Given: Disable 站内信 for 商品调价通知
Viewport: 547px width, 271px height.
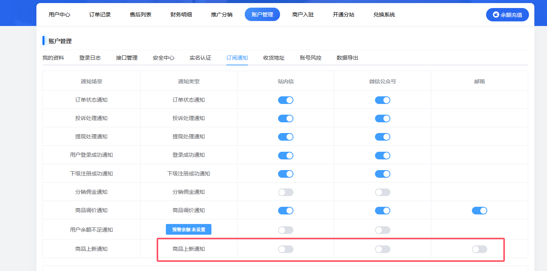Looking at the screenshot, I should click(x=286, y=211).
